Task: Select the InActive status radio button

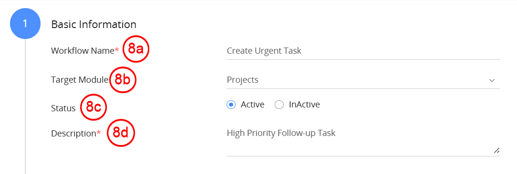Action: (x=279, y=105)
